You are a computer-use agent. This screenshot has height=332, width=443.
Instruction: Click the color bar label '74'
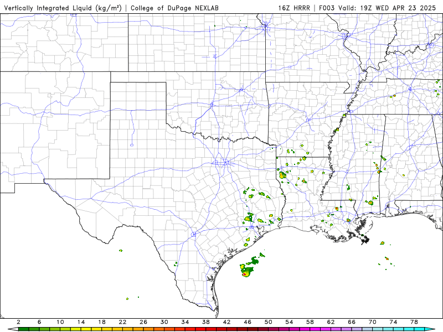tap(393, 322)
